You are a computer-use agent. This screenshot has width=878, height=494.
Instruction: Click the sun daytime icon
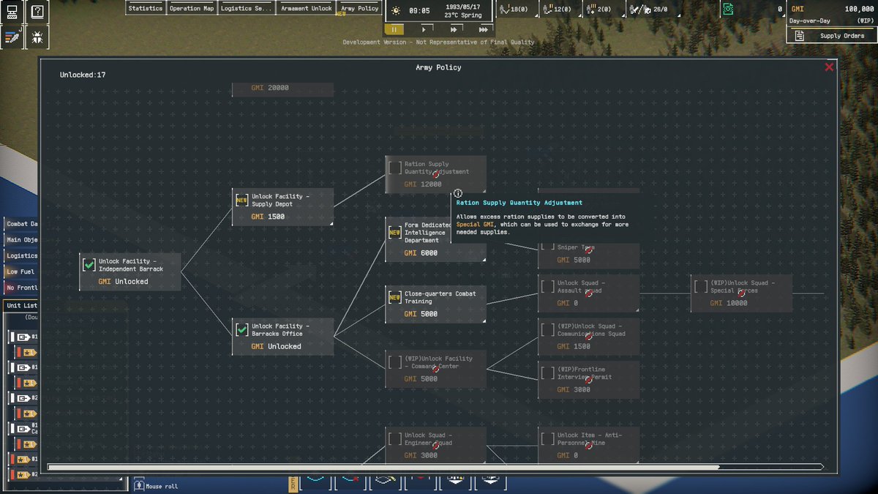(396, 10)
